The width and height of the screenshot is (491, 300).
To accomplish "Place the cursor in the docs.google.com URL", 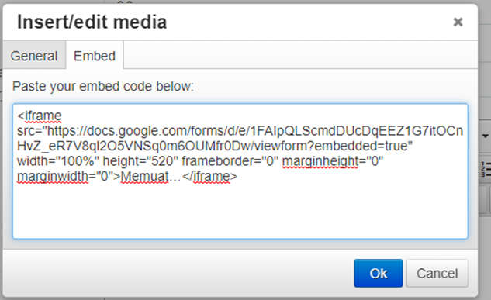I will click(240, 131).
